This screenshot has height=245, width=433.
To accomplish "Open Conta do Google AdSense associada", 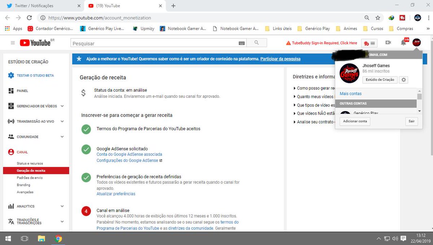I will [x=129, y=154].
